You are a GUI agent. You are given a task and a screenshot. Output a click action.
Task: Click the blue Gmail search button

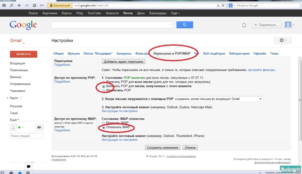[185, 25]
